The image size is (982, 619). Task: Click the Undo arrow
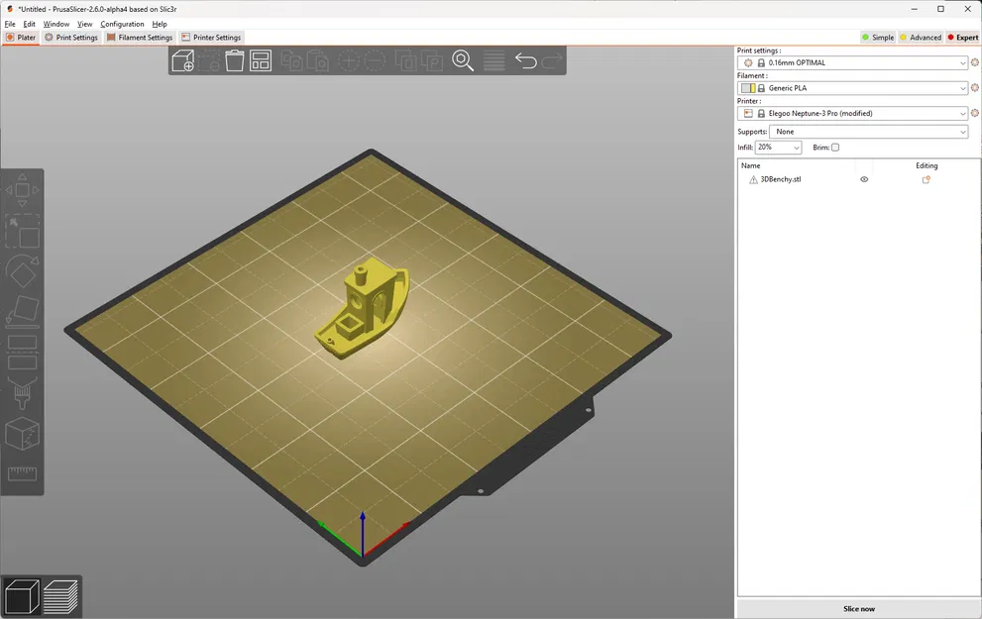[526, 60]
